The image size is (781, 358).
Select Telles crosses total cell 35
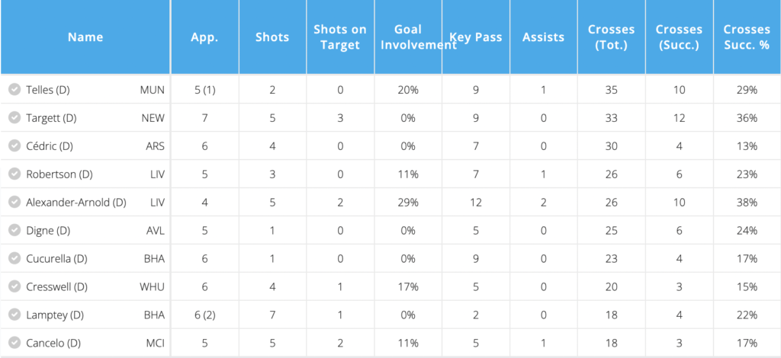[x=611, y=90]
